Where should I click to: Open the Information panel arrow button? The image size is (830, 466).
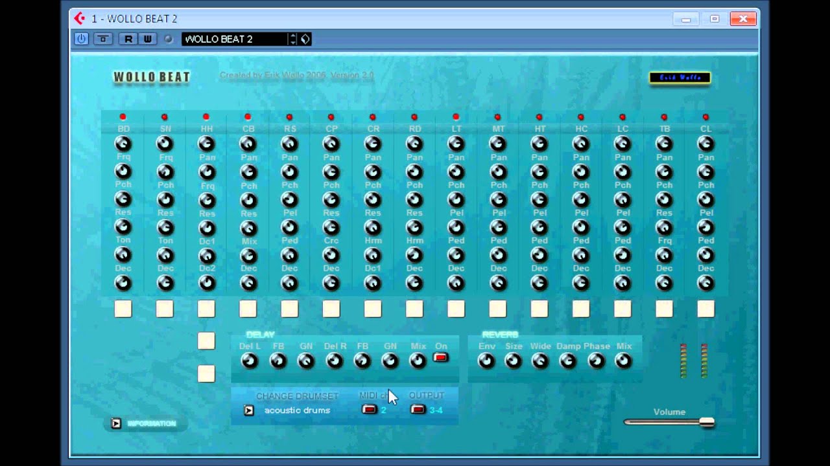pyautogui.click(x=116, y=424)
